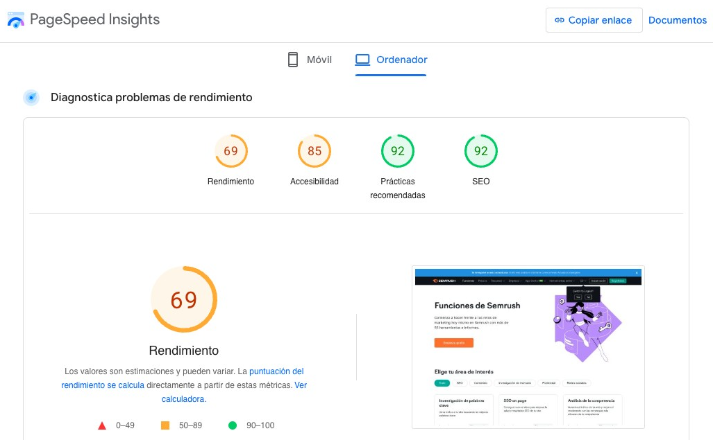The image size is (713, 440).
Task: Click the large 69 Rendimiento progress ring
Action: 183,299
